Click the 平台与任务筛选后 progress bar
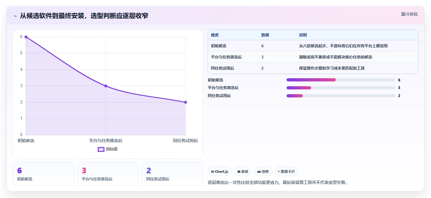This screenshot has width=431, height=198. 341,88
